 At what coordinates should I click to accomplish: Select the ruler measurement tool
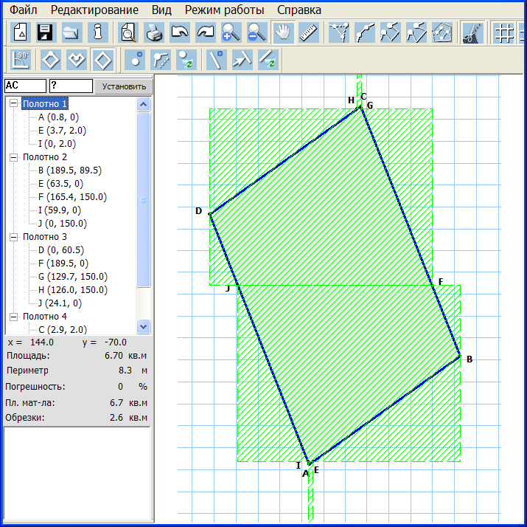(309, 32)
